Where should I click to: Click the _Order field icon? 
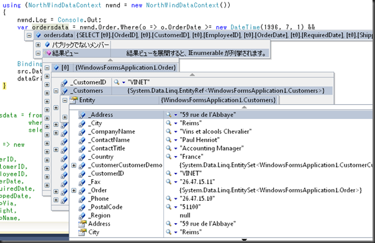pyautogui.click(x=82, y=190)
